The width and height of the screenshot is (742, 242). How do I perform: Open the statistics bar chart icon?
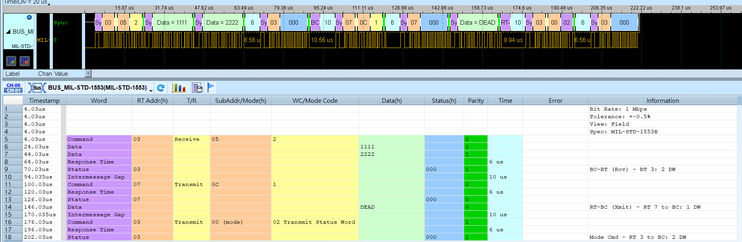coord(179,88)
